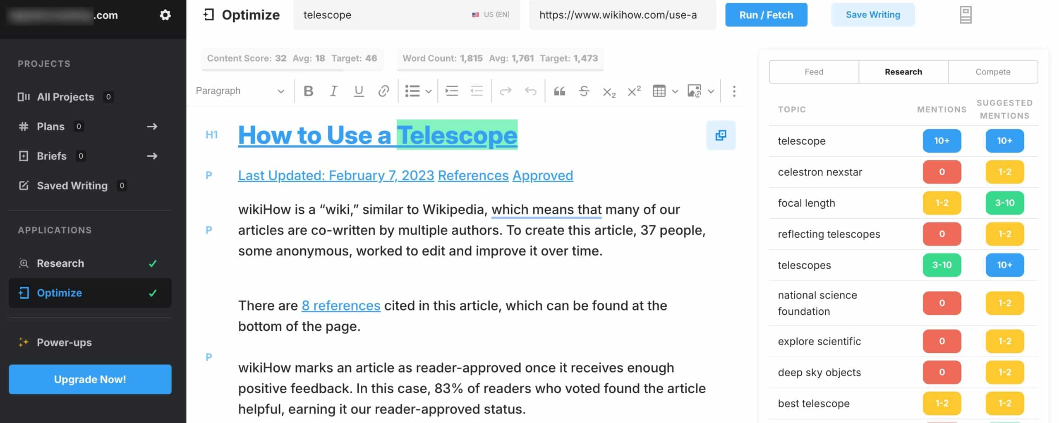Insert a bulleted list
Image resolution: width=1059 pixels, height=423 pixels.
[x=412, y=91]
